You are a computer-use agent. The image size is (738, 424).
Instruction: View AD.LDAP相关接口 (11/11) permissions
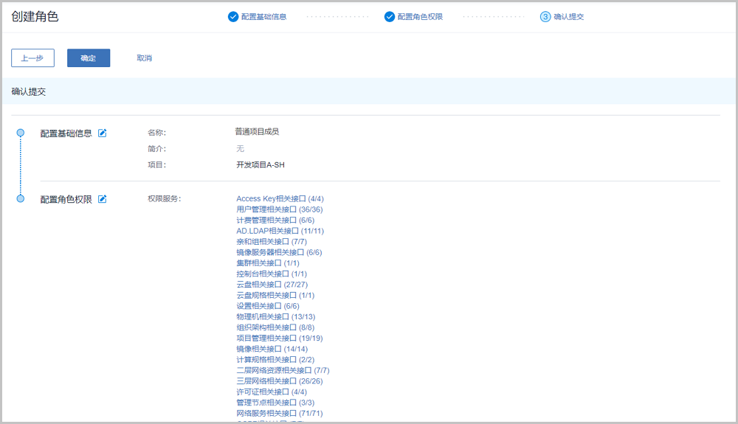point(280,231)
